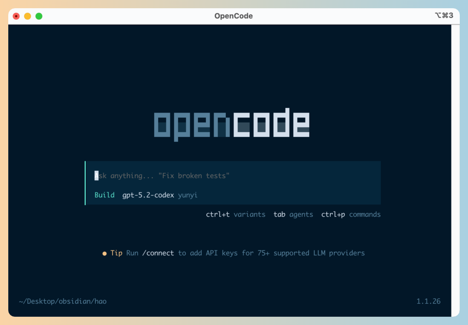Click the teal accent bar beside the input

tap(85, 182)
